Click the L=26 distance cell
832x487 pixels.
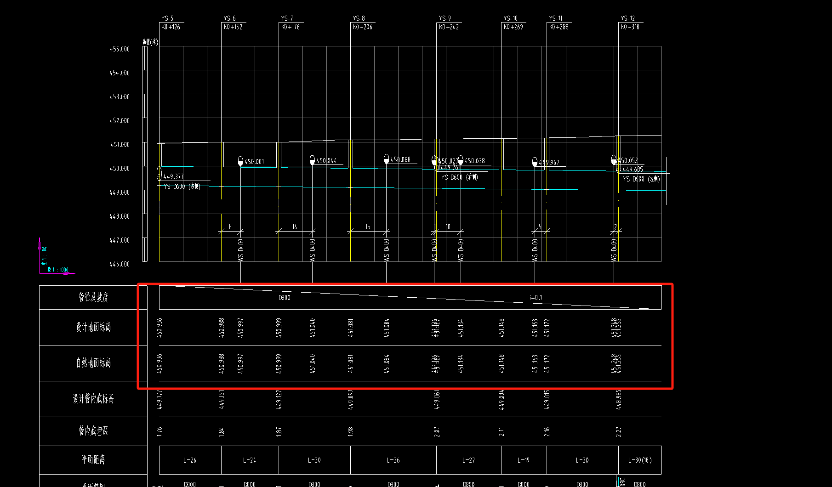click(190, 460)
